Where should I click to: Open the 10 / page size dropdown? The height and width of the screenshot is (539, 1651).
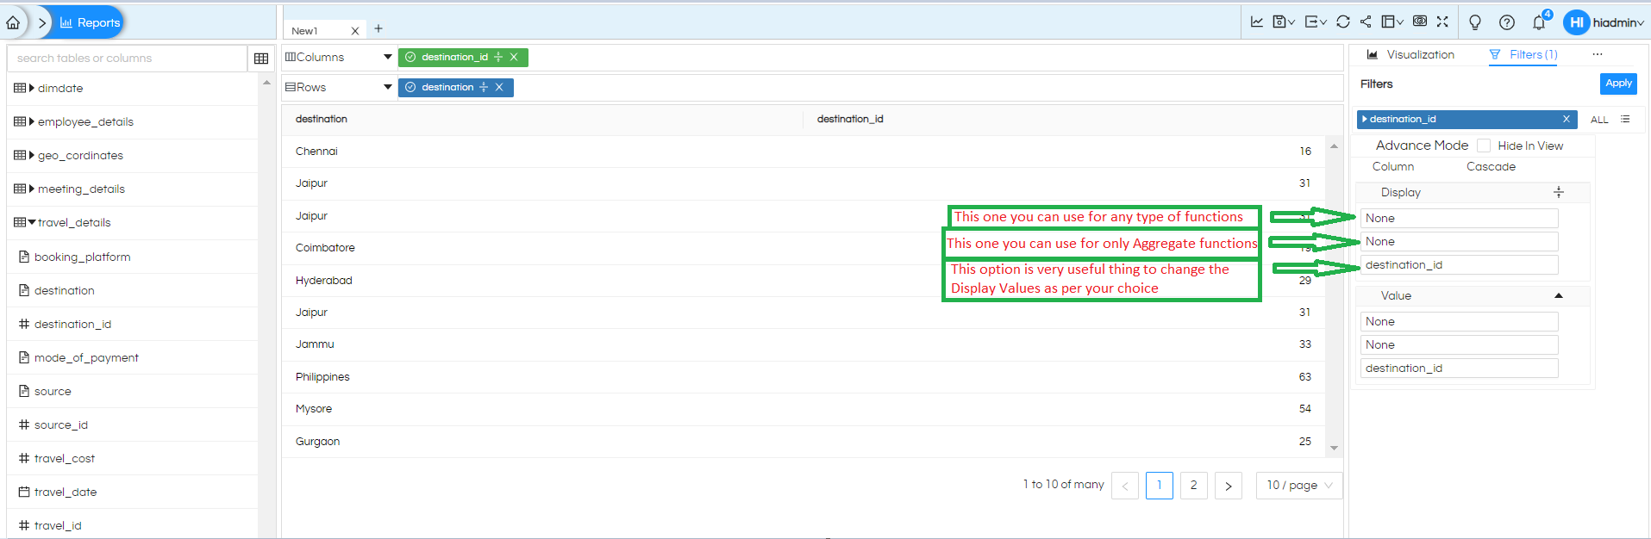pyautogui.click(x=1299, y=486)
